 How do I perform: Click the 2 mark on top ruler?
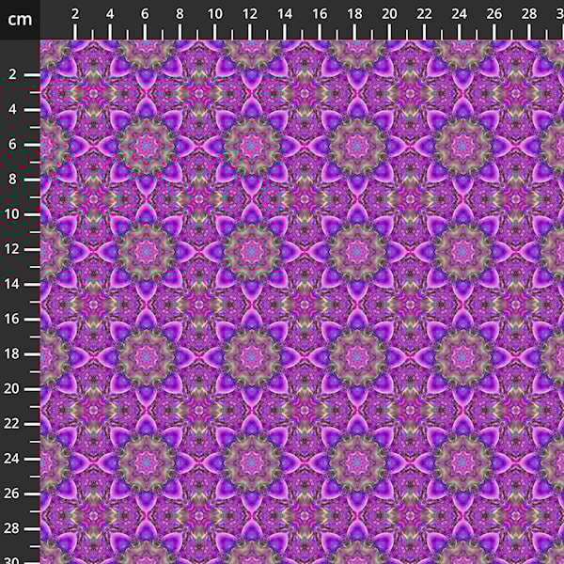pyautogui.click(x=75, y=15)
